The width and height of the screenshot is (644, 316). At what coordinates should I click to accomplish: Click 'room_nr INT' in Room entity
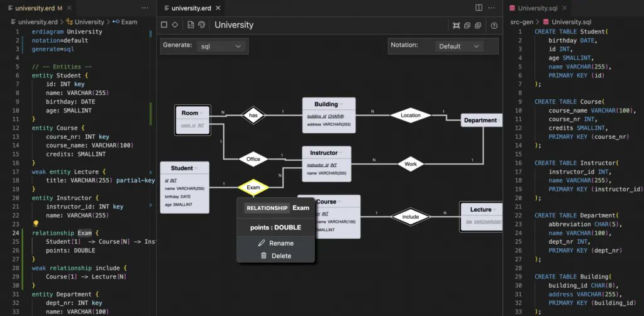pos(192,125)
